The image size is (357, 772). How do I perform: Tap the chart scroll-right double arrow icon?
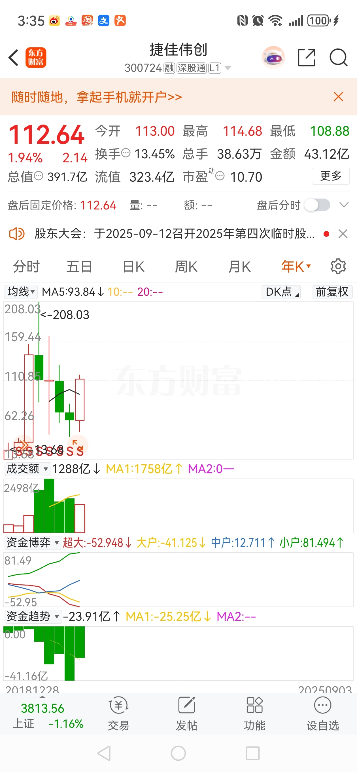[x=24, y=445]
